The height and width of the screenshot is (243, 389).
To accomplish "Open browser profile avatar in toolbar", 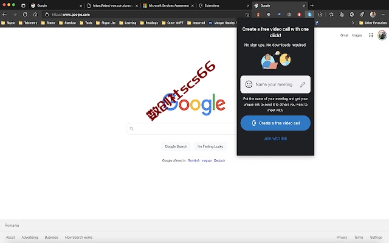I will click(373, 15).
